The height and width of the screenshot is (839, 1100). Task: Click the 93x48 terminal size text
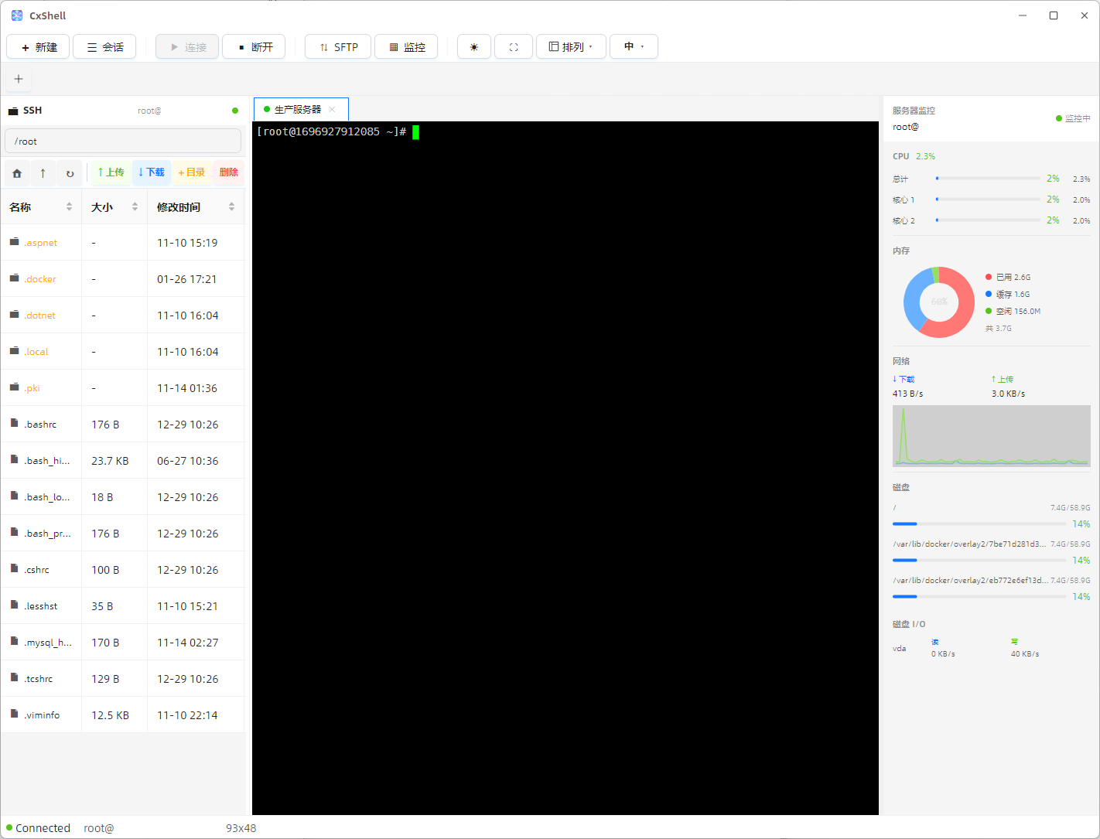(241, 828)
